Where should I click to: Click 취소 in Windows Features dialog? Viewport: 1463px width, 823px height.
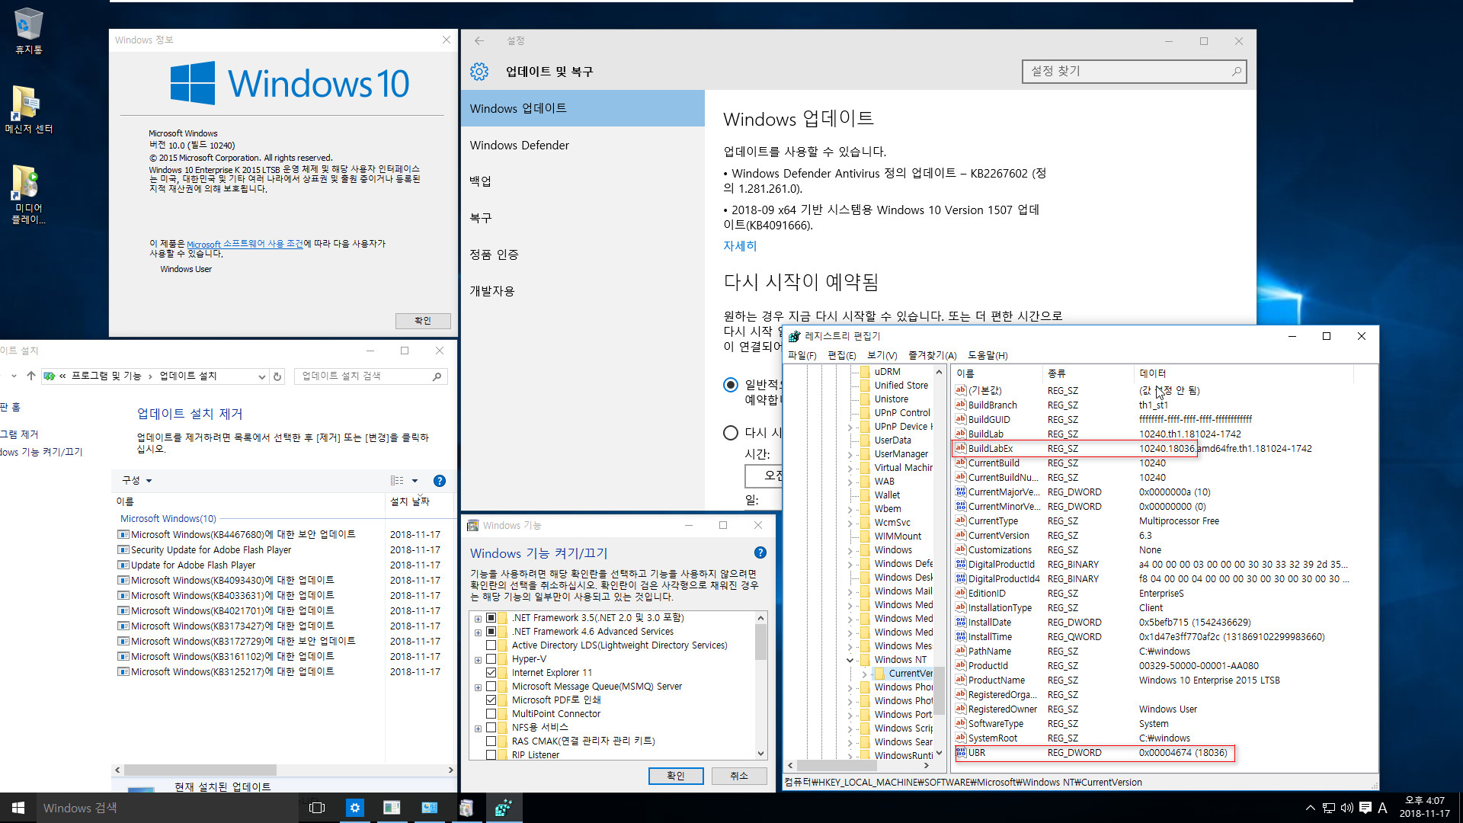[739, 776]
